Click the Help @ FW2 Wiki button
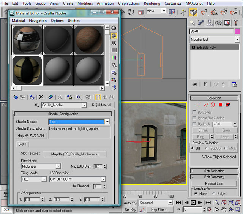Screen dimensions: 243x214 pyautogui.click(x=31, y=136)
